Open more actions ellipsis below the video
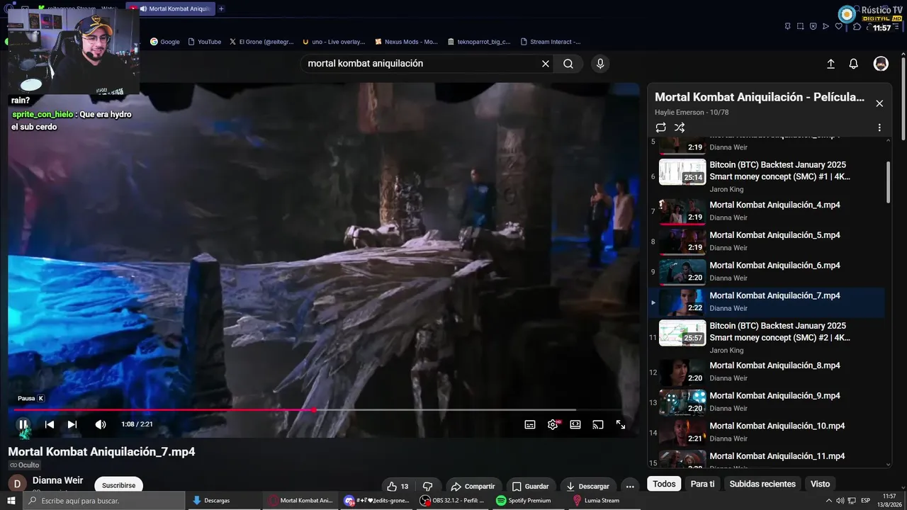907x510 pixels. pos(630,487)
